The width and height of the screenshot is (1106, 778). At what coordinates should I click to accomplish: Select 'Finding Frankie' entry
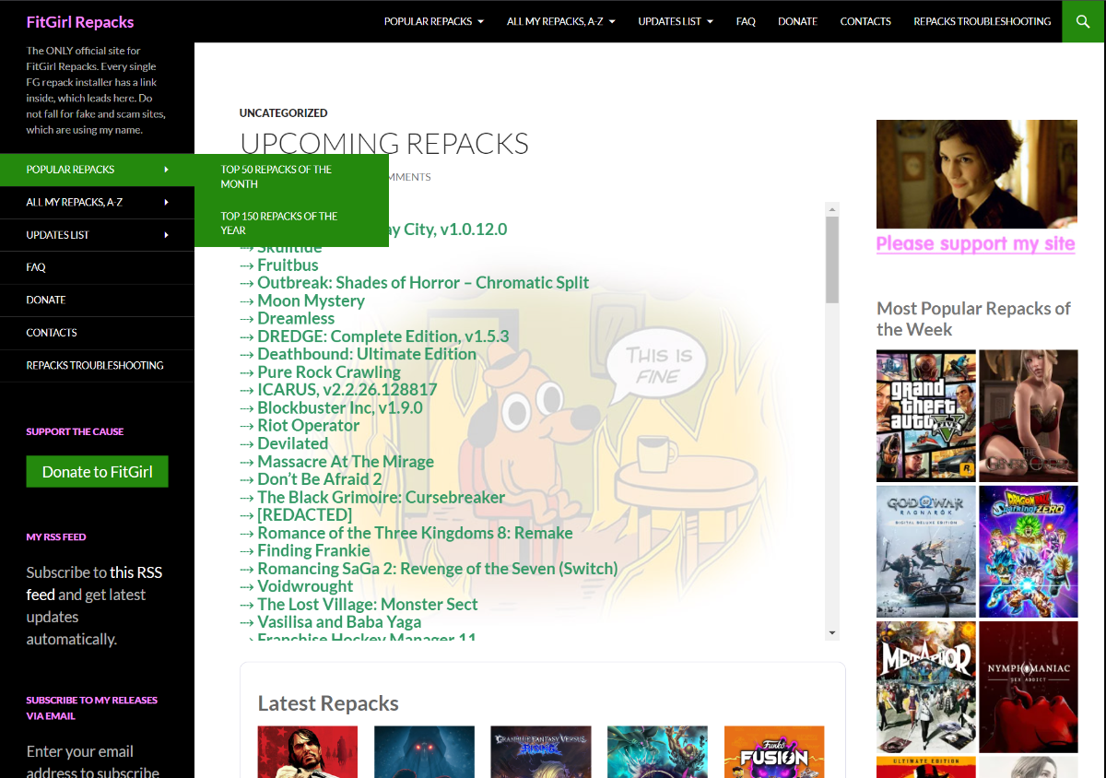click(313, 550)
